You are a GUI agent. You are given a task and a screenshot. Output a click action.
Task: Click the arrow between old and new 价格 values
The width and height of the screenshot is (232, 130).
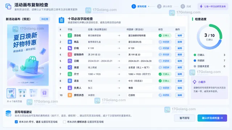(x=119, y=48)
